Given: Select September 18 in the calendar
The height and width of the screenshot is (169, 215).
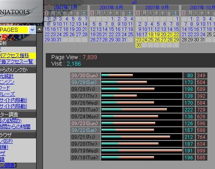Looking at the screenshot, I should click(x=150, y=35).
